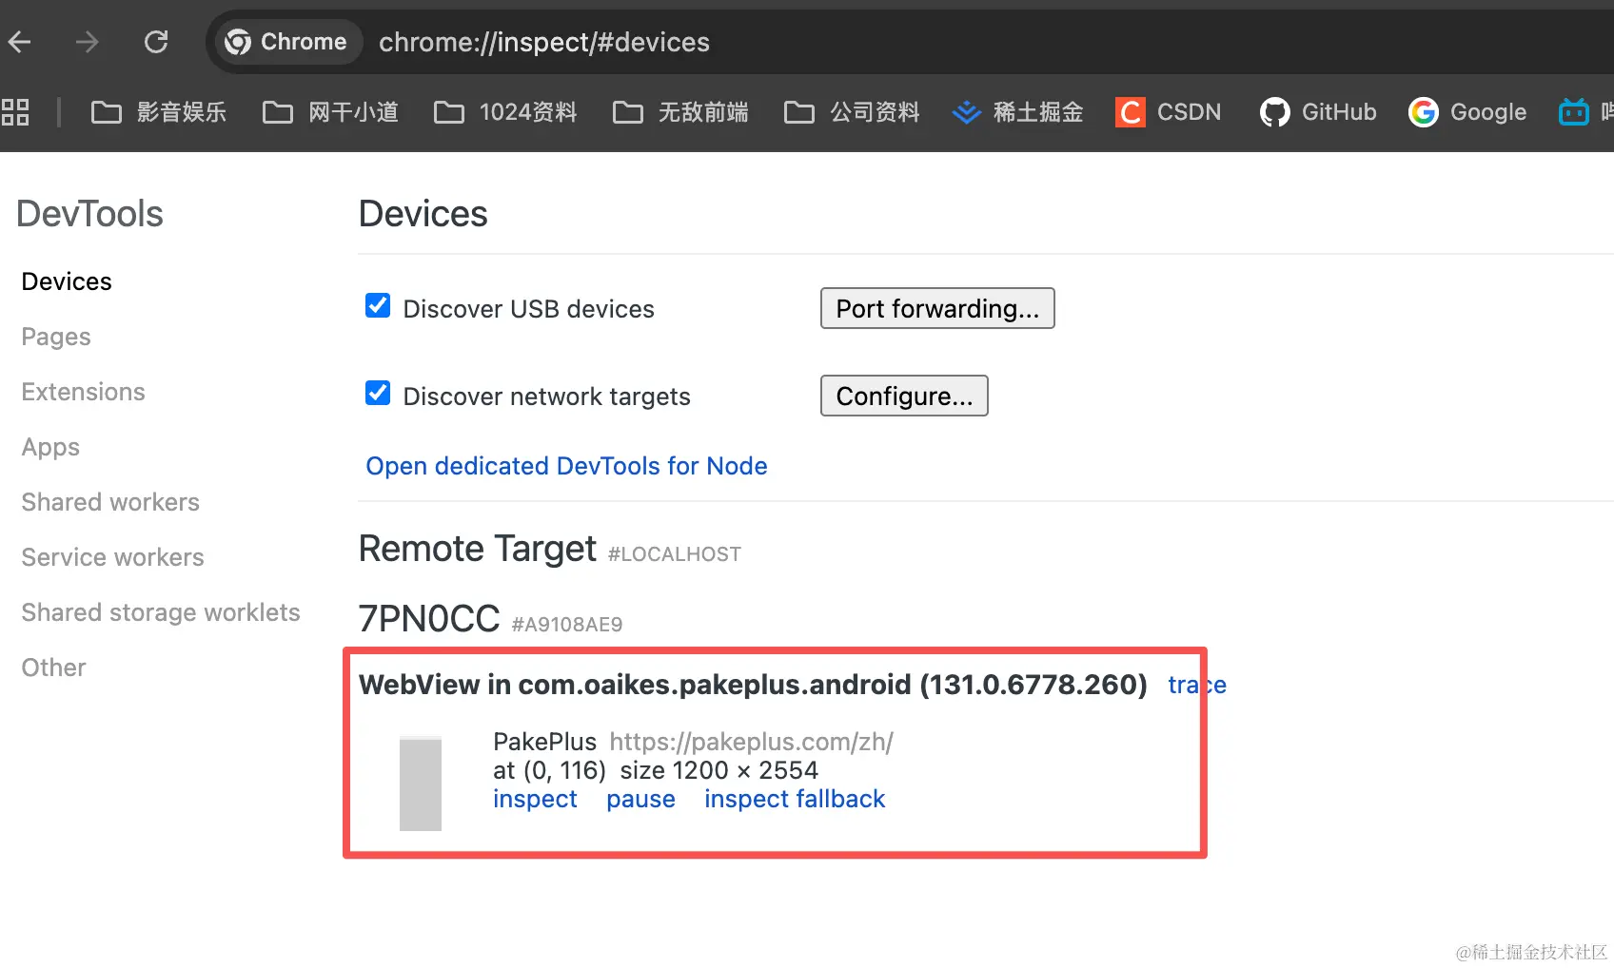The image size is (1614, 968).
Task: Click the trace link for the WebView
Action: [x=1197, y=685]
